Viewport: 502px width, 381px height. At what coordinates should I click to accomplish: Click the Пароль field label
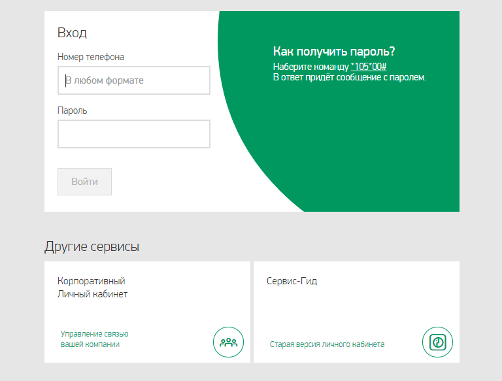tap(73, 110)
